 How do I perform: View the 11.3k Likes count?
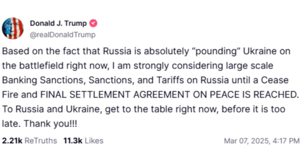click(x=73, y=141)
